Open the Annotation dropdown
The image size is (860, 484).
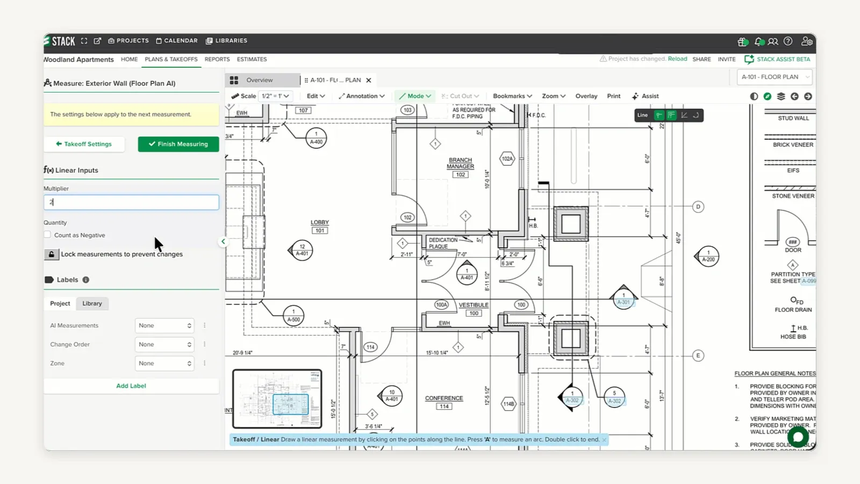(x=362, y=96)
